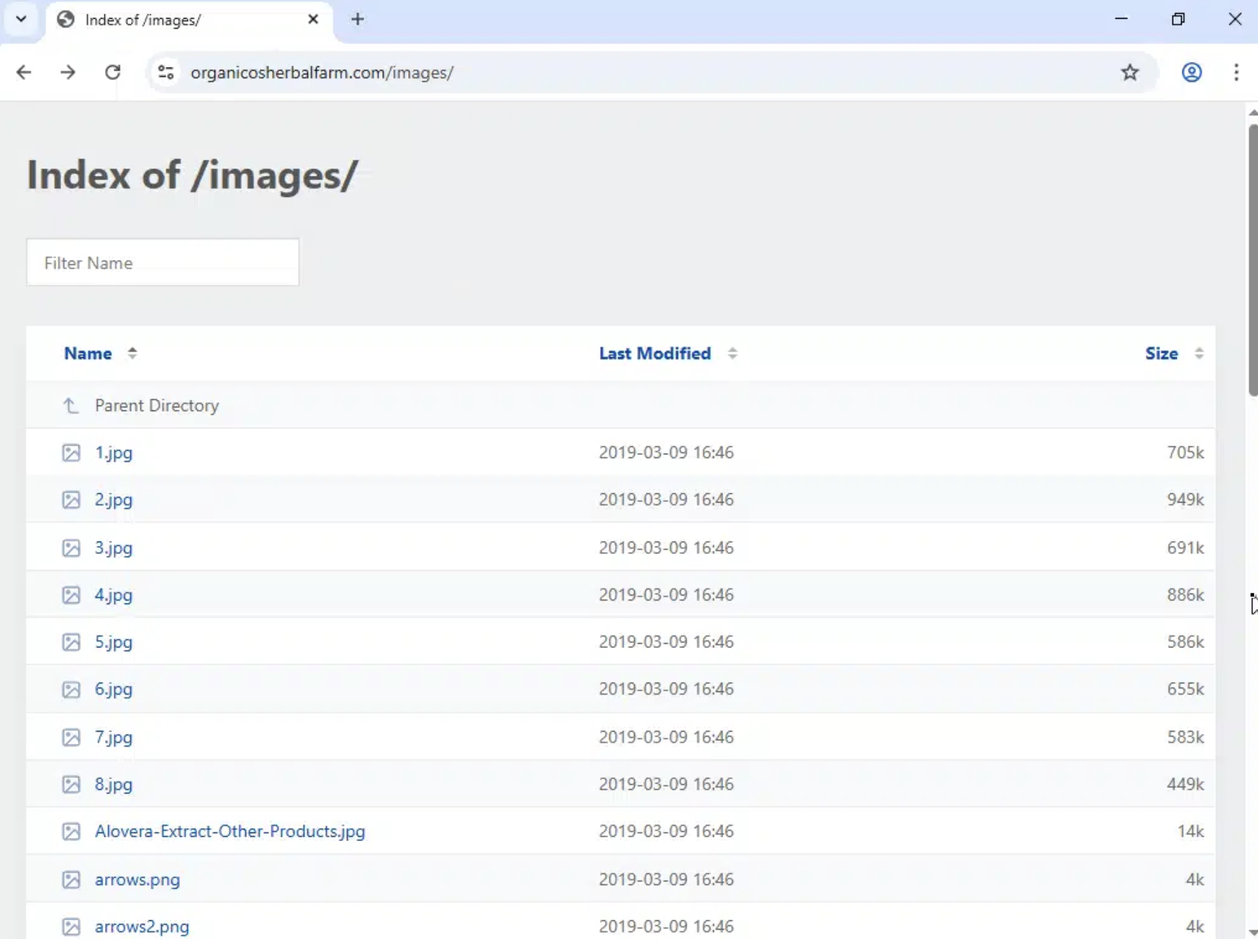
Task: Bookmark this page with the star icon
Action: click(1130, 72)
